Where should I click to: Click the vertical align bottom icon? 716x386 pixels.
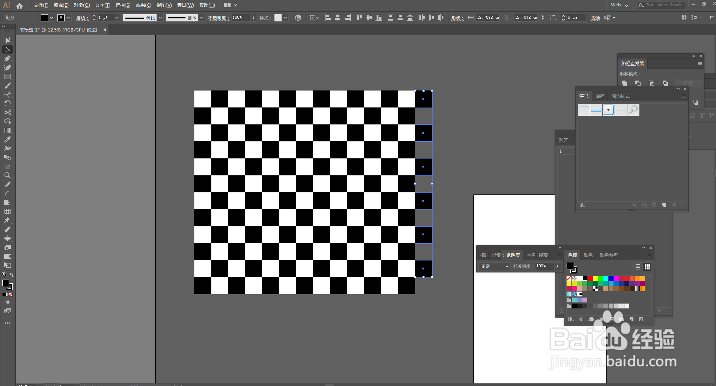pyautogui.click(x=379, y=18)
